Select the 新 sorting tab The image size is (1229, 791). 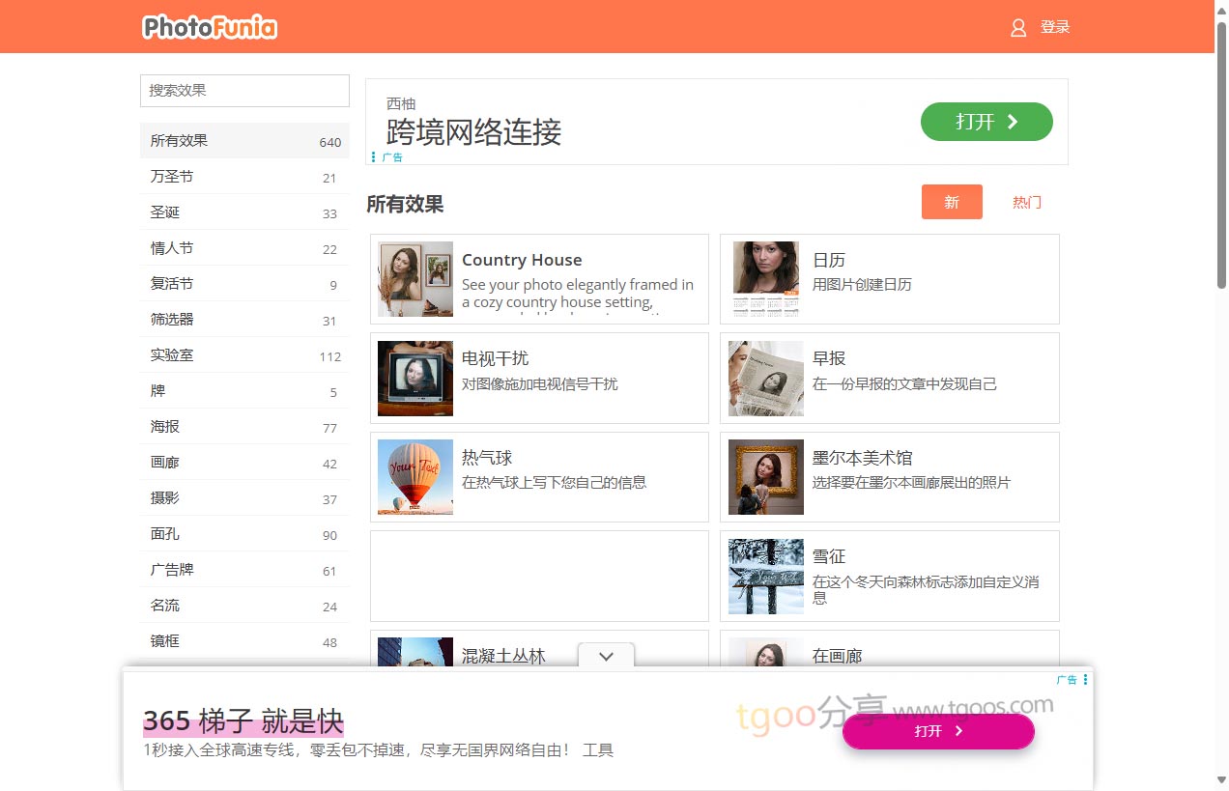(952, 202)
